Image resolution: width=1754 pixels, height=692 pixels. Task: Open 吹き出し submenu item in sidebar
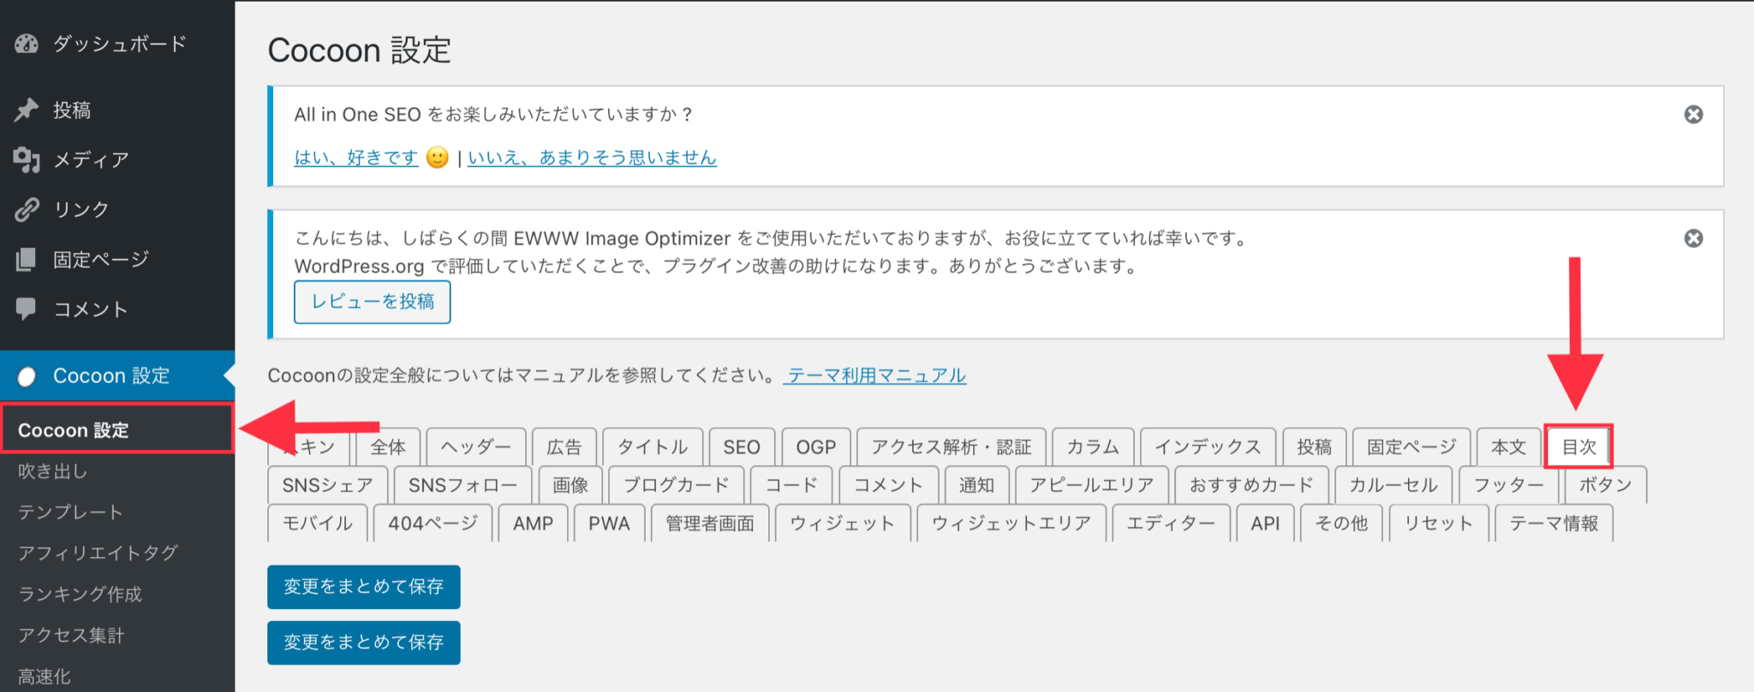point(53,471)
